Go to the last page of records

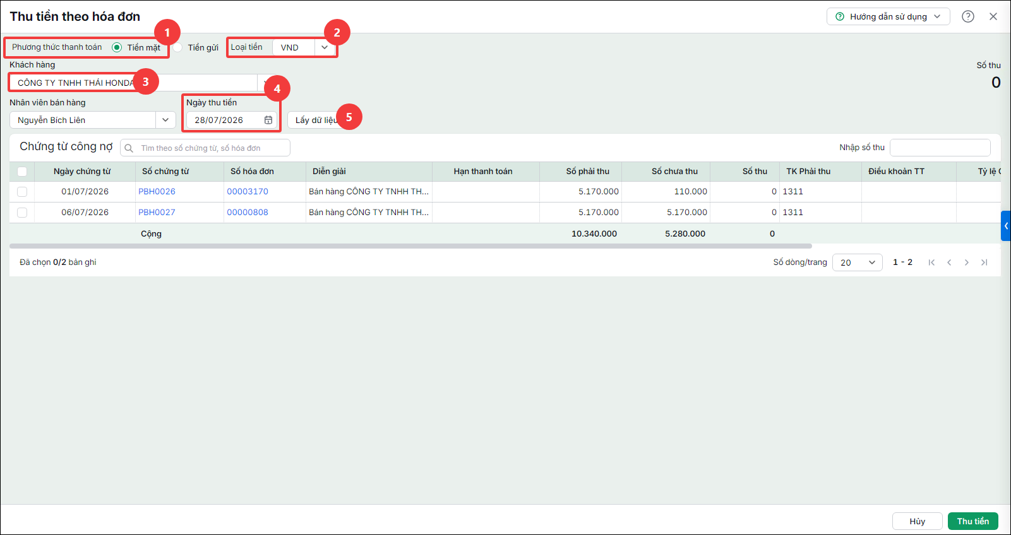(984, 262)
